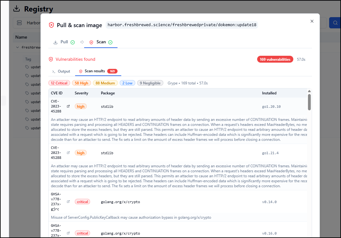Close the Pull & scan image dialog

click(x=312, y=21)
